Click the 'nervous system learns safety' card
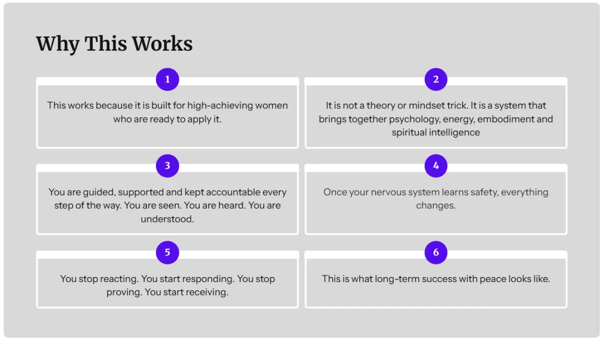 (x=436, y=199)
